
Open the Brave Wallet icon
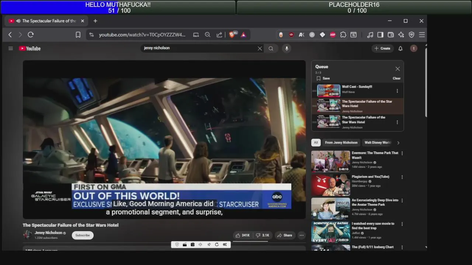click(x=391, y=35)
